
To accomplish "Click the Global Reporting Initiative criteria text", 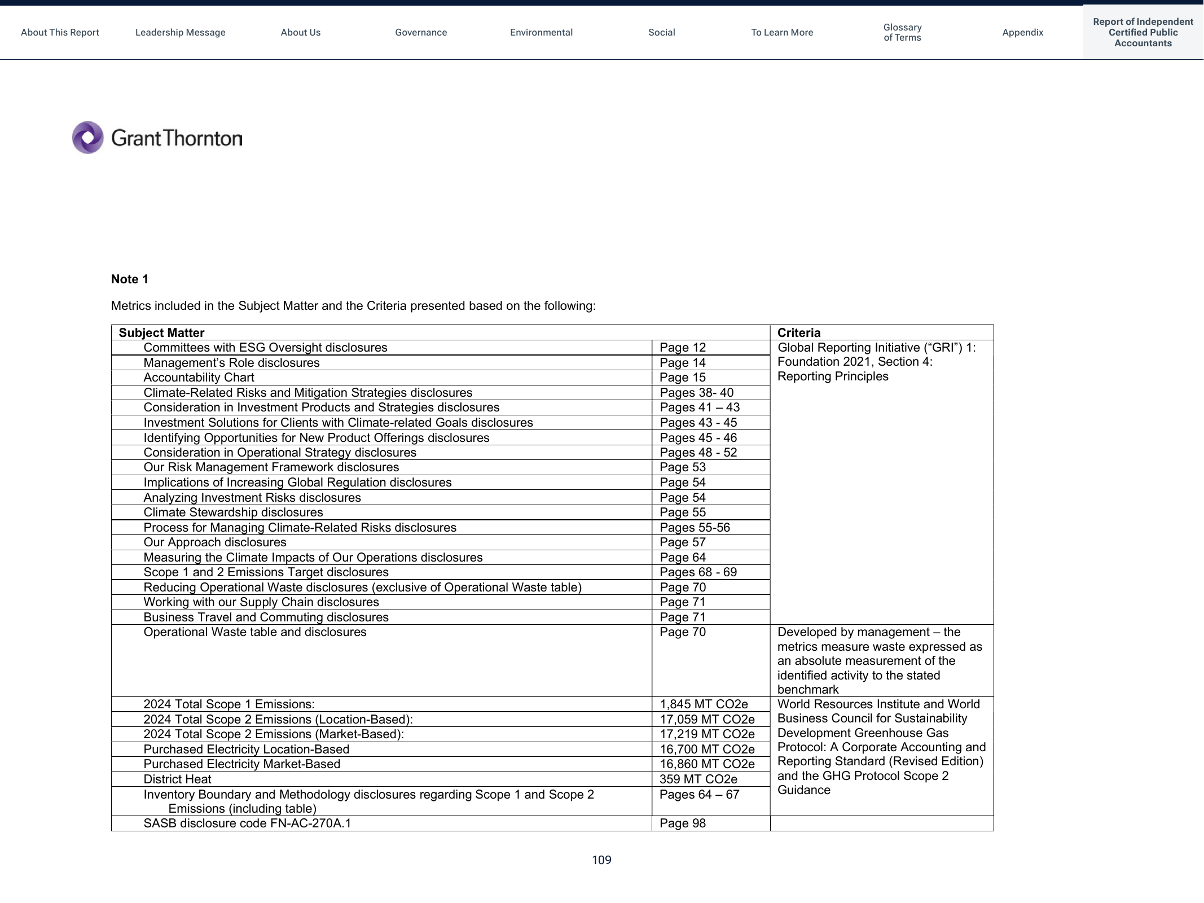I will coord(876,362).
